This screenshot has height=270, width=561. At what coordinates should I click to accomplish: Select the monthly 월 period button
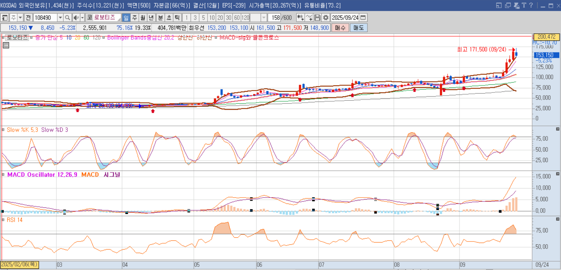click(143, 18)
